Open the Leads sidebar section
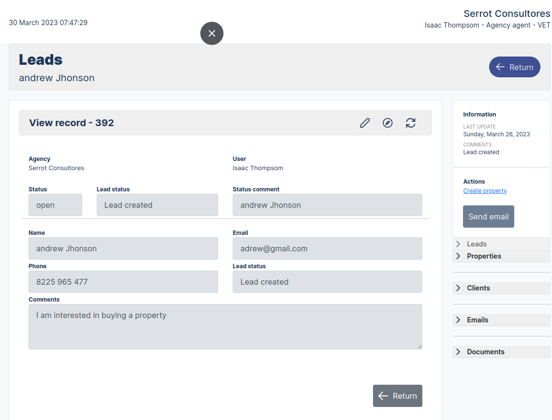Viewport: 552px width, 420px height. (458, 244)
